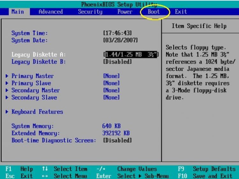The image size is (239, 179).
Task: Click the System Time label
Action: point(30,33)
